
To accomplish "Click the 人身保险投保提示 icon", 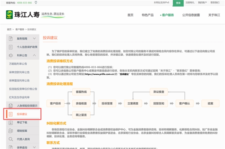I will [x=11, y=106].
